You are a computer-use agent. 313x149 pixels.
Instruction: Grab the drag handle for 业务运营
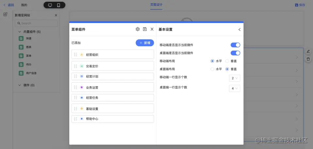point(75,87)
